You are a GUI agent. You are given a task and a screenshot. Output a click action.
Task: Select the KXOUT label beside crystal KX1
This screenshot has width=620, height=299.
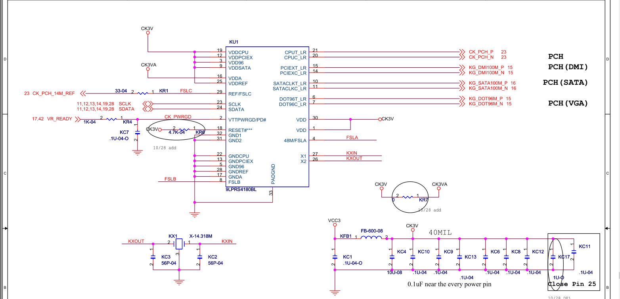click(136, 241)
